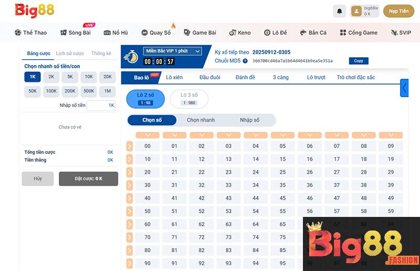Click the orange arrow beside row 00
420x271 pixels.
tap(130, 147)
